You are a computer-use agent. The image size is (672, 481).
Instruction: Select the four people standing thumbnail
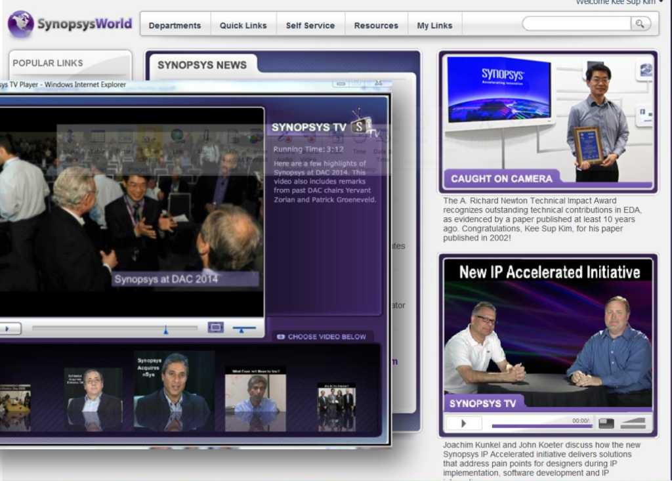tap(337, 406)
